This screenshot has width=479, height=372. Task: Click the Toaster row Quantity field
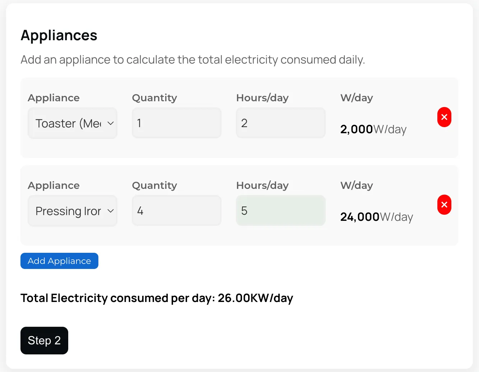coord(176,123)
